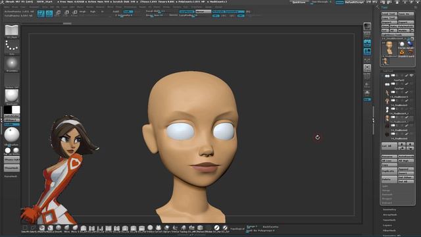The width and height of the screenshot is (421, 237).
Task: Expand the Remesh subsection
Action: pyautogui.click(x=387, y=195)
